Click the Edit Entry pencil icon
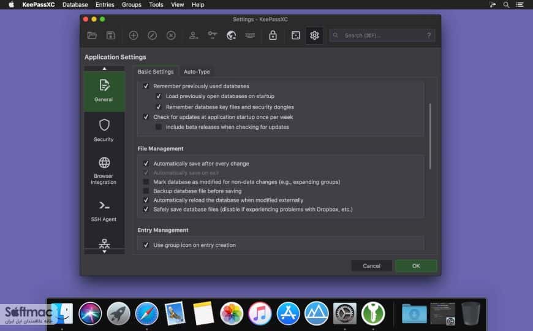This screenshot has width=533, height=331. [x=153, y=36]
